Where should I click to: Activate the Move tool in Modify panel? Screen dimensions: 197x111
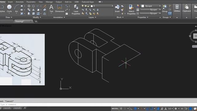coord(29,6)
